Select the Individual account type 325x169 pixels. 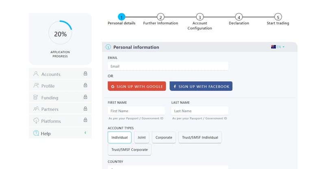tap(119, 137)
